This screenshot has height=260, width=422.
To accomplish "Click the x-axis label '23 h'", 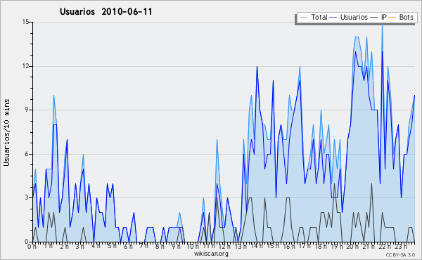I will [400, 246].
